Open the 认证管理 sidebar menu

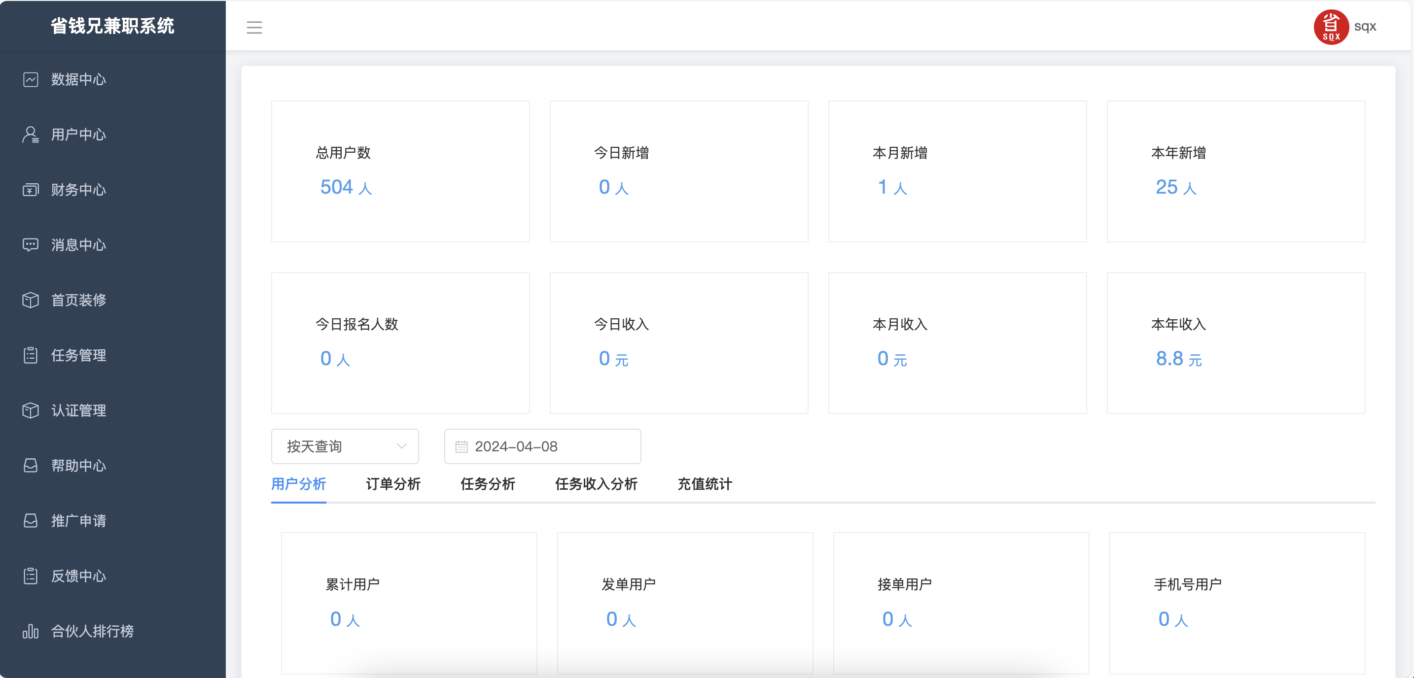[x=78, y=410]
